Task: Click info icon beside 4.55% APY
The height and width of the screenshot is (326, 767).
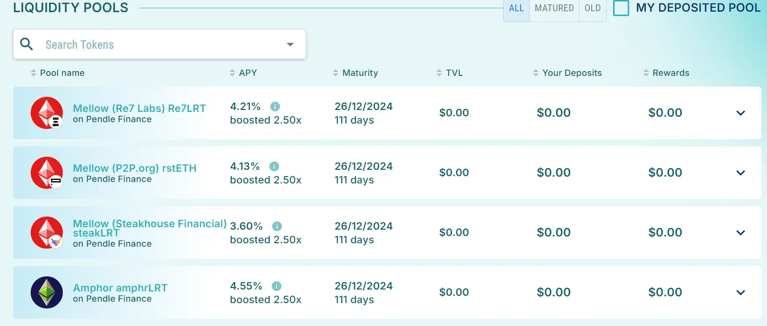Action: click(x=277, y=286)
